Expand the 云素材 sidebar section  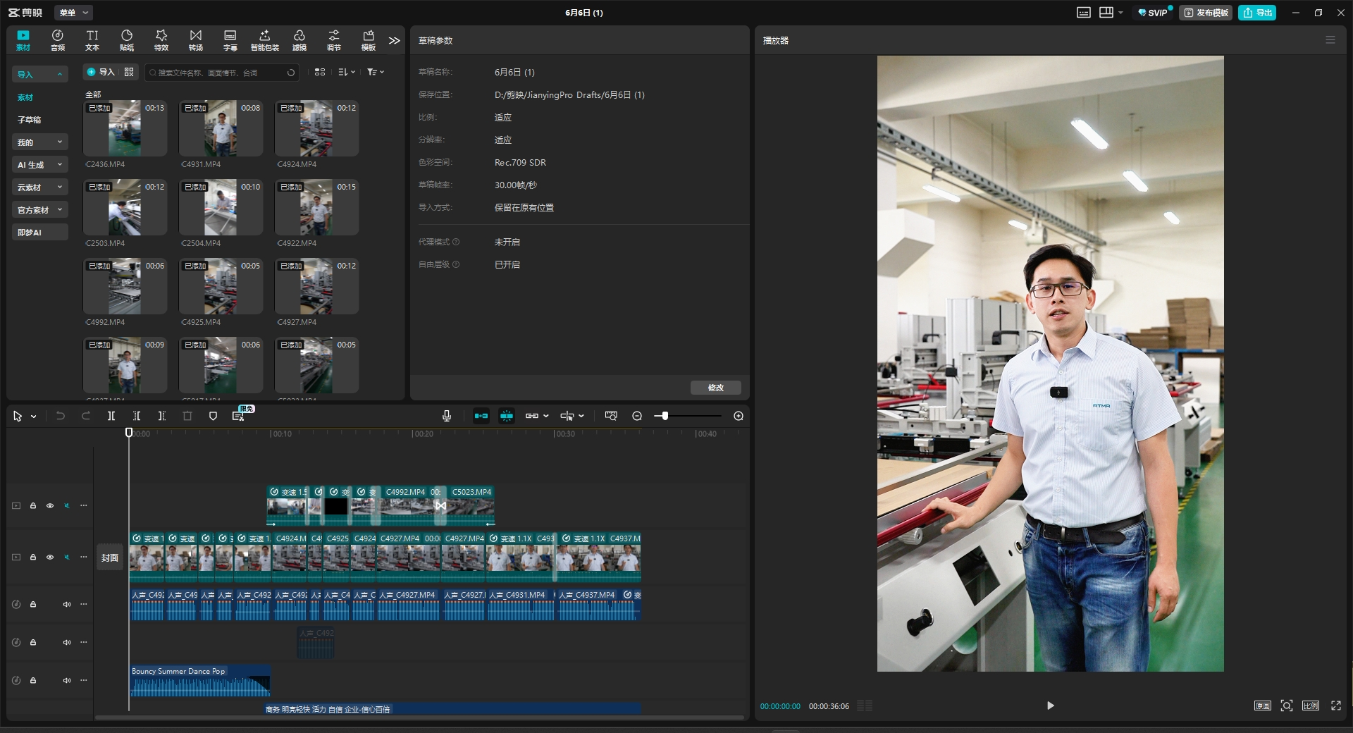(39, 187)
